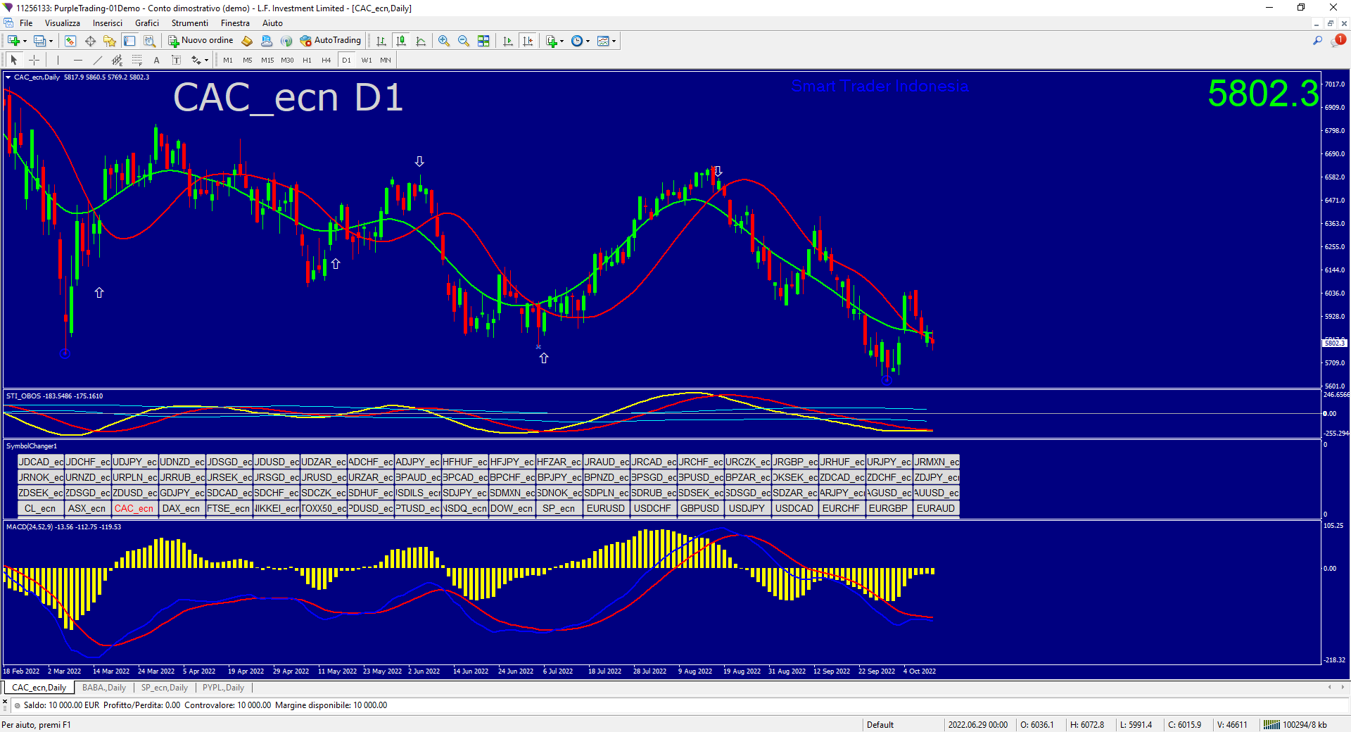The height and width of the screenshot is (732, 1351).
Task: Open the File menu
Action: point(26,23)
